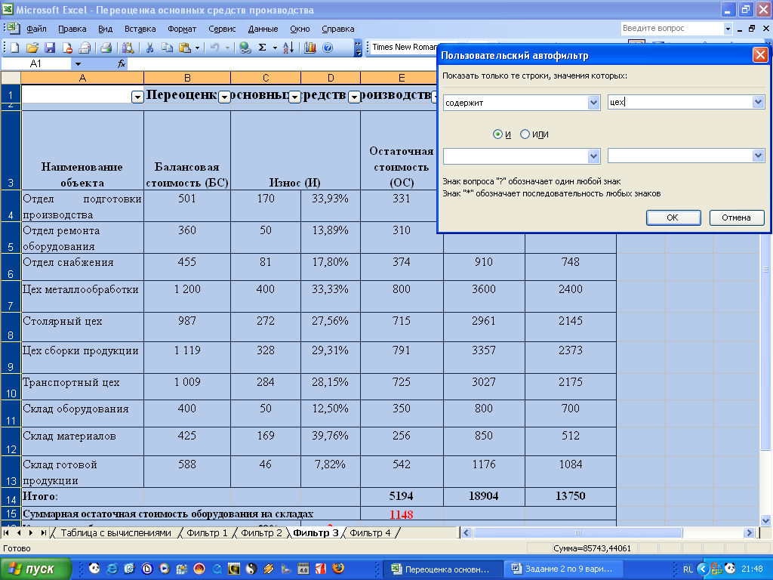Image resolution: width=773 pixels, height=580 pixels.
Task: Open the Chart Wizard icon
Action: pos(310,48)
